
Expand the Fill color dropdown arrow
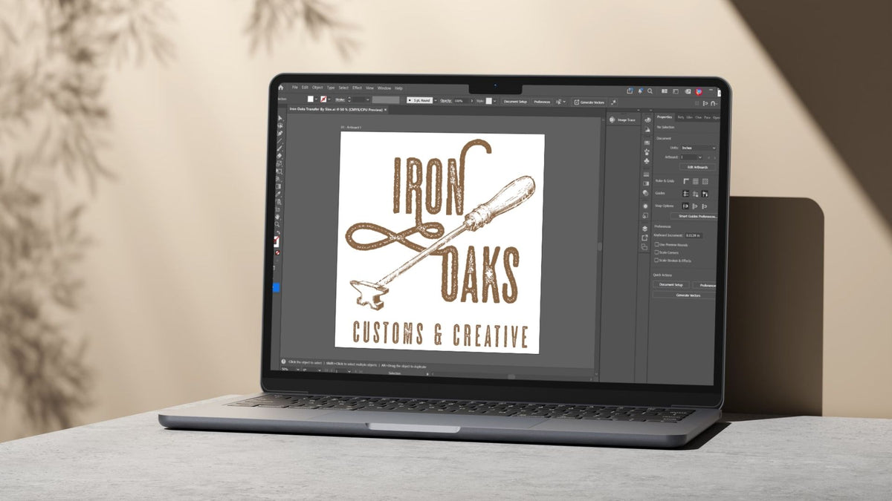tap(317, 99)
